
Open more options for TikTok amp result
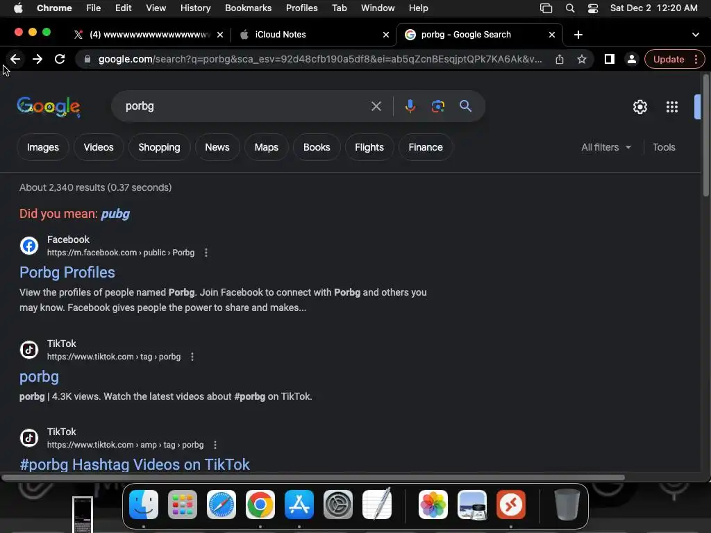coord(215,445)
